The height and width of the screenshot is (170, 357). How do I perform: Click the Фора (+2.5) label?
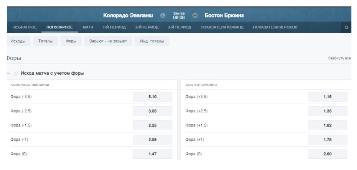pos(197,111)
